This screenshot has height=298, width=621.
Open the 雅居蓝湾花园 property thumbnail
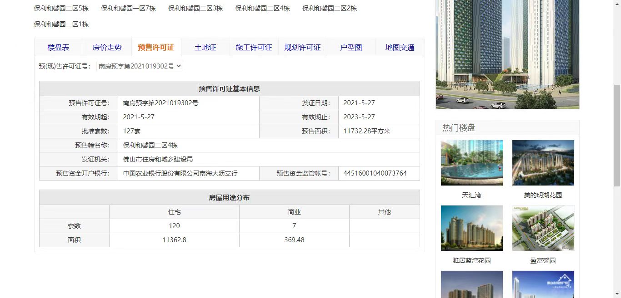(472, 228)
